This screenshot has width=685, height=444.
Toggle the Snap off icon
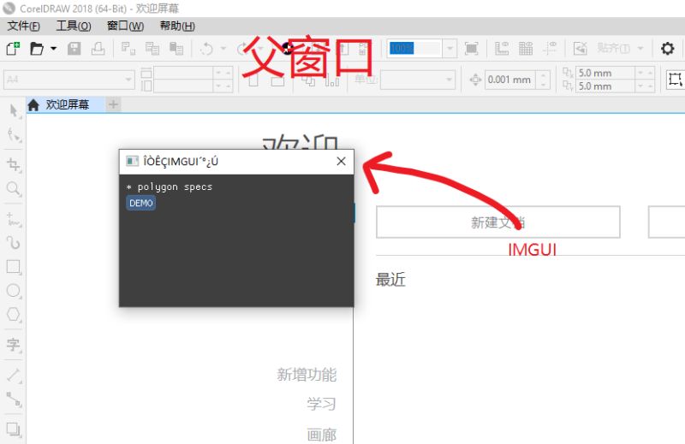pos(581,49)
